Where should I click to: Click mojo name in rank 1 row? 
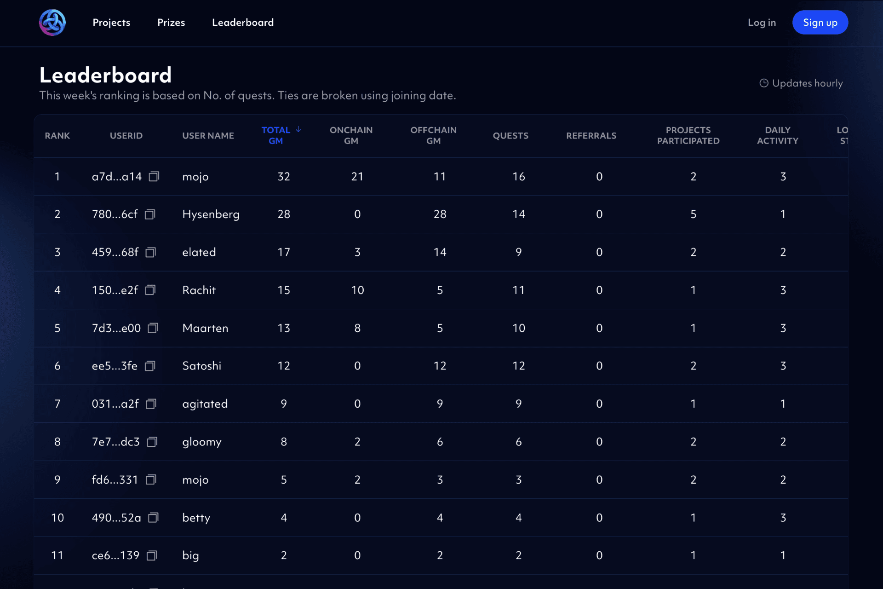coord(195,177)
